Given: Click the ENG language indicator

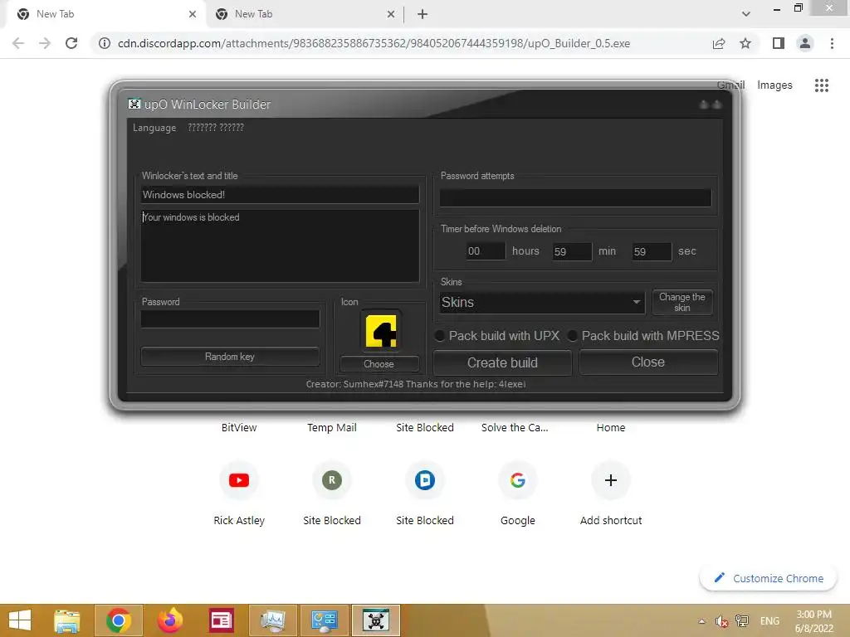Looking at the screenshot, I should point(769,621).
